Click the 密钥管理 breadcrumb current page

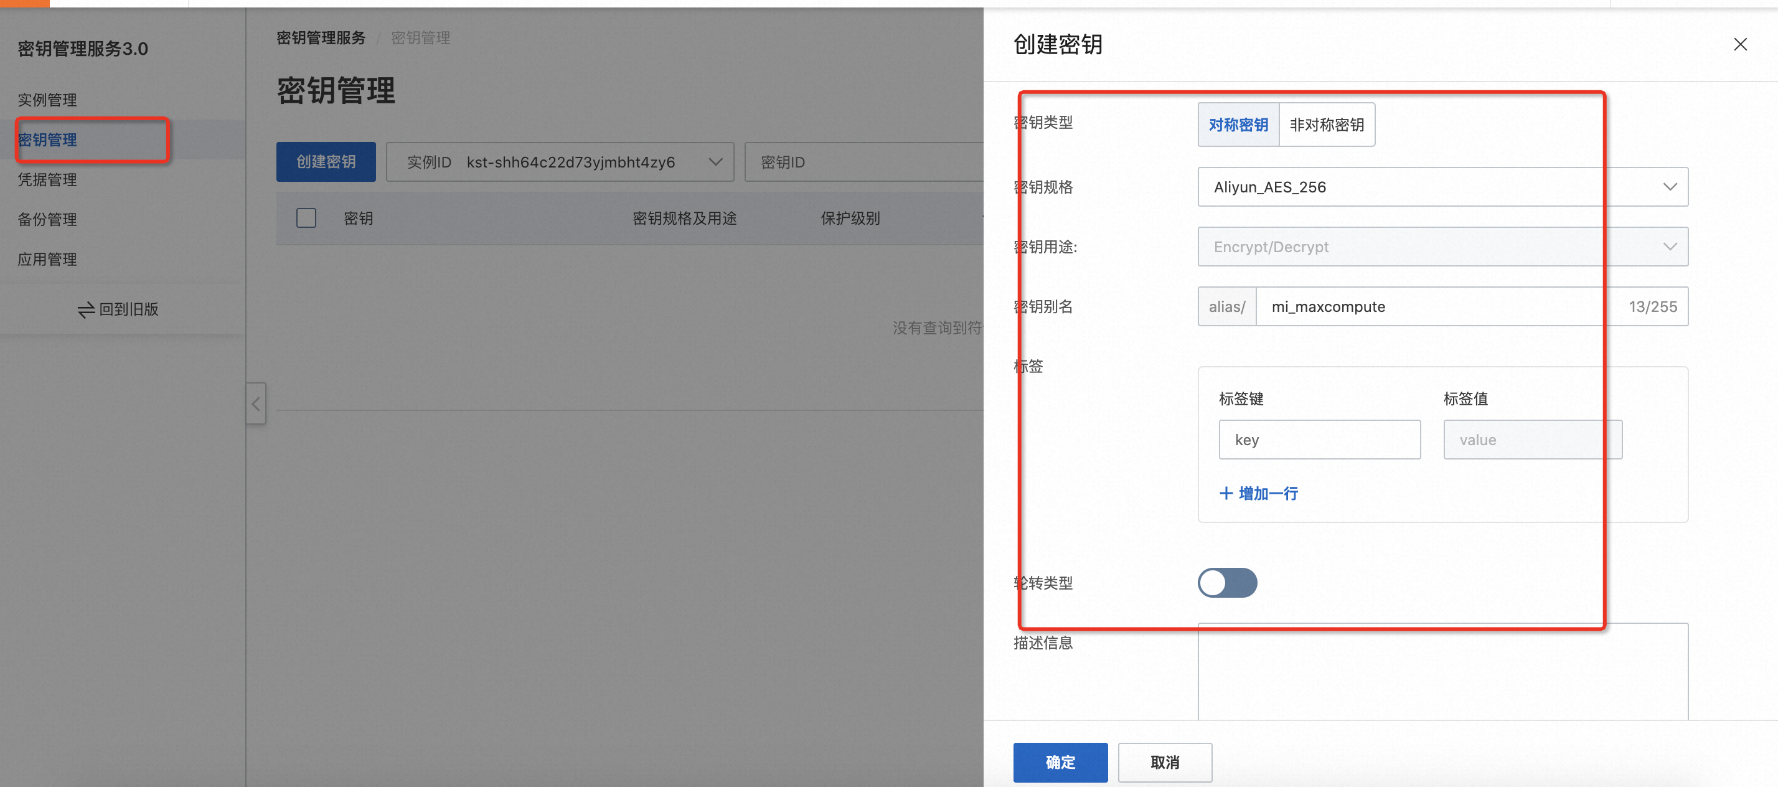click(421, 38)
